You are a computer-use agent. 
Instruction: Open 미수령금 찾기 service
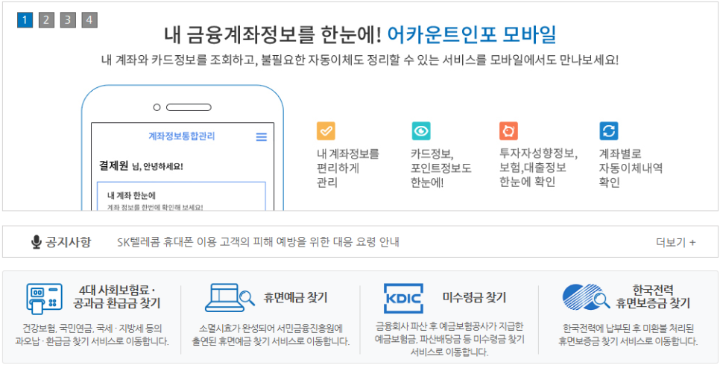(474, 297)
